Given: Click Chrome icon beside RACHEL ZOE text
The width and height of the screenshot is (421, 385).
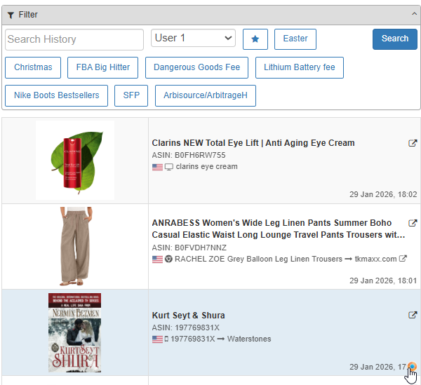Looking at the screenshot, I should [168, 259].
